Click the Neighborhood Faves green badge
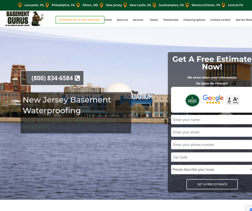Viewport: 252px width, 211px height. [x=193, y=100]
